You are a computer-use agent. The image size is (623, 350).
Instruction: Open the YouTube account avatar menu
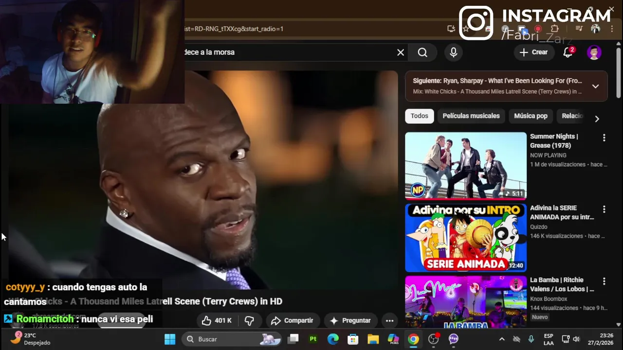click(x=594, y=52)
